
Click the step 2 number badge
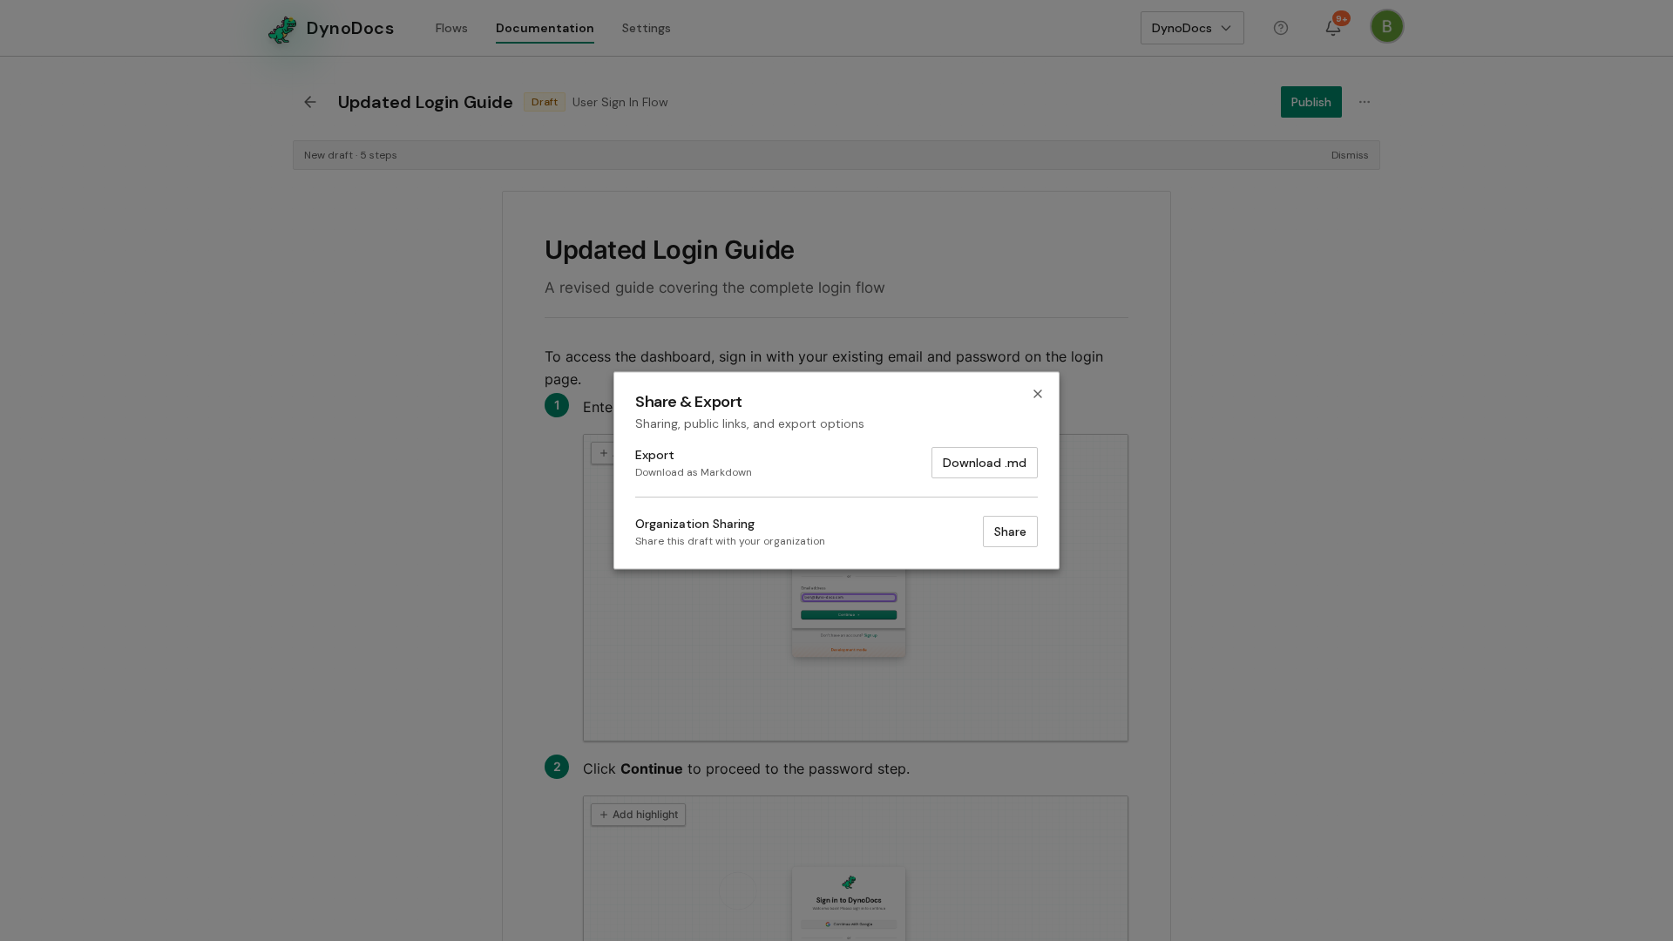[557, 767]
